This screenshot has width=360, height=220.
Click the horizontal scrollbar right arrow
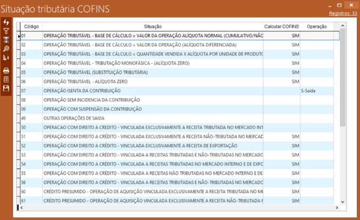coord(337,208)
